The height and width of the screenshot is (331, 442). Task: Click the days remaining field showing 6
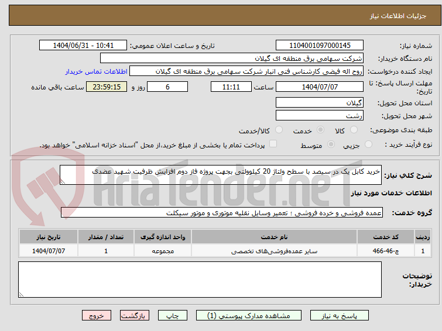pyautogui.click(x=167, y=87)
